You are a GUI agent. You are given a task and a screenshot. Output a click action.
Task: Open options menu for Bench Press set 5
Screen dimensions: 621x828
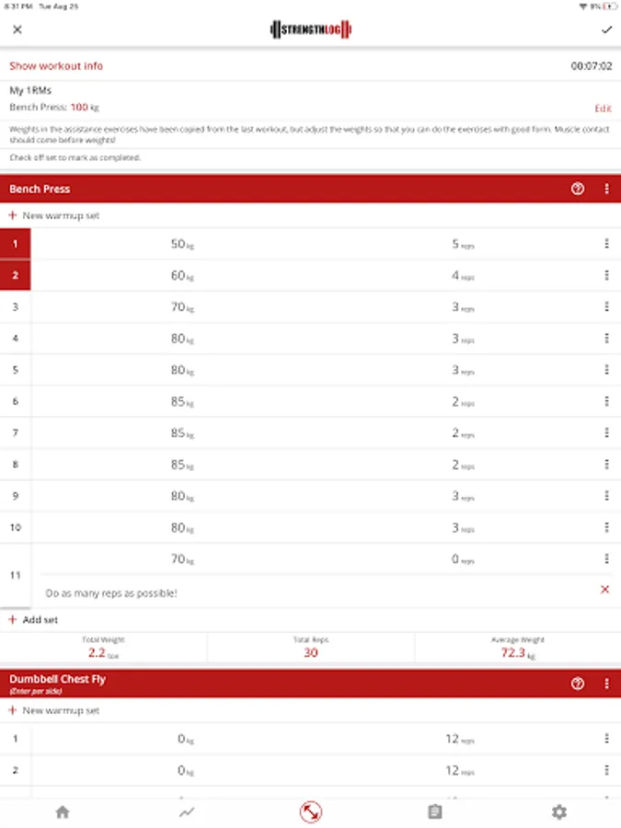point(606,370)
